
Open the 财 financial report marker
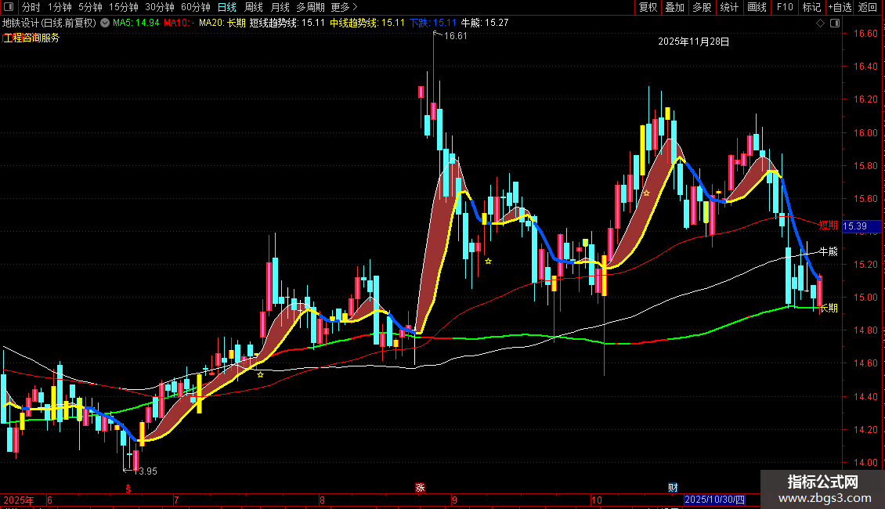click(673, 488)
